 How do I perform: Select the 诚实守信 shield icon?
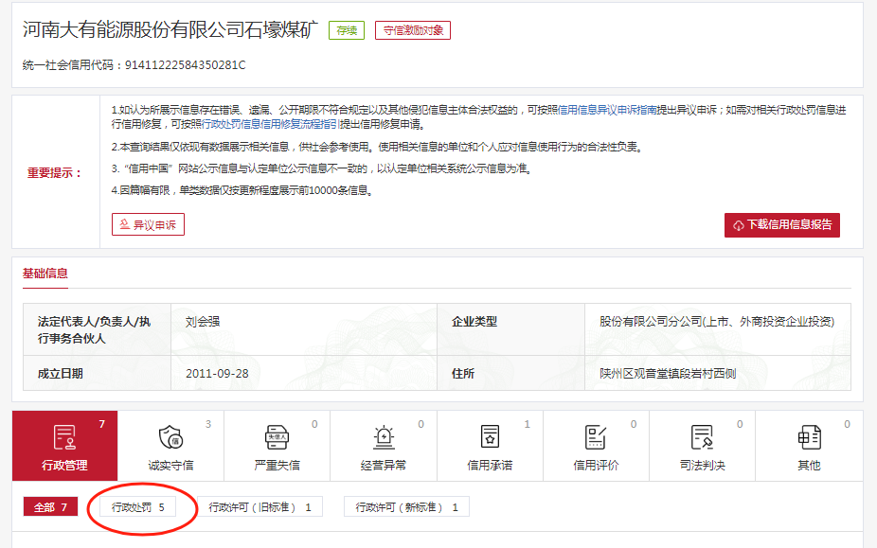point(170,437)
